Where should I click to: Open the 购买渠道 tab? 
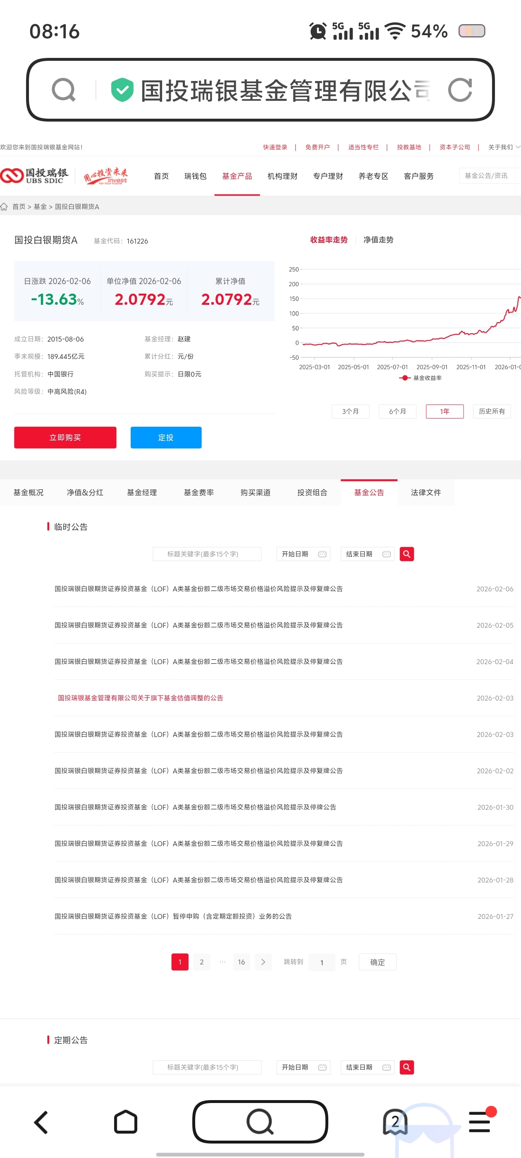coord(255,492)
